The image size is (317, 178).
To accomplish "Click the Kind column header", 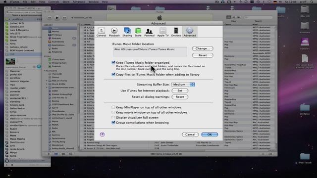I will (x=255, y=24).
